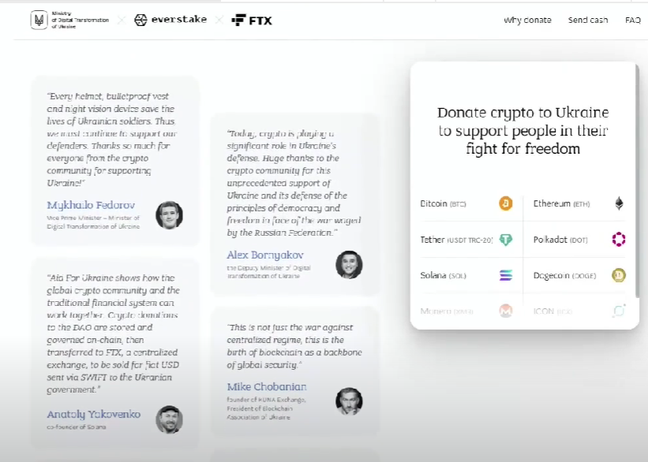The height and width of the screenshot is (462, 648).
Task: Click the Monero (XMR) label text
Action: pyautogui.click(x=447, y=311)
